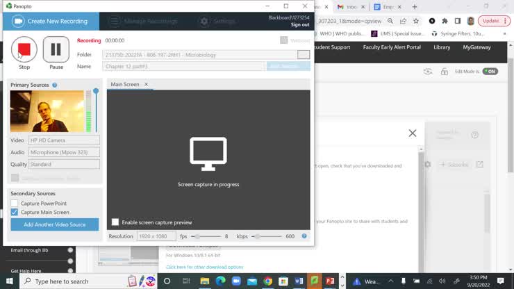The image size is (514, 289).
Task: Open Word from the taskbar
Action: coord(299,281)
